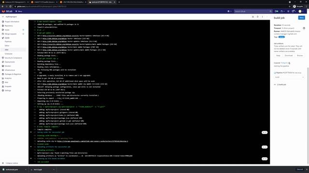
Task: Open Monitor in sidebar
Action: tap(8, 66)
